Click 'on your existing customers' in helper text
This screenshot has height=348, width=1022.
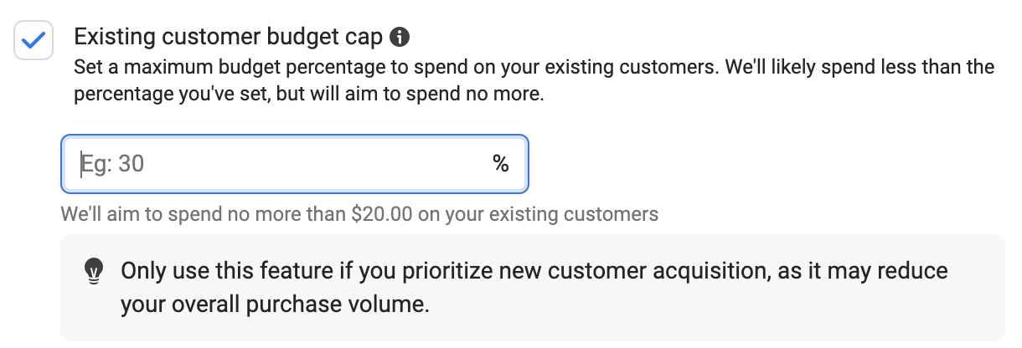coord(538,213)
